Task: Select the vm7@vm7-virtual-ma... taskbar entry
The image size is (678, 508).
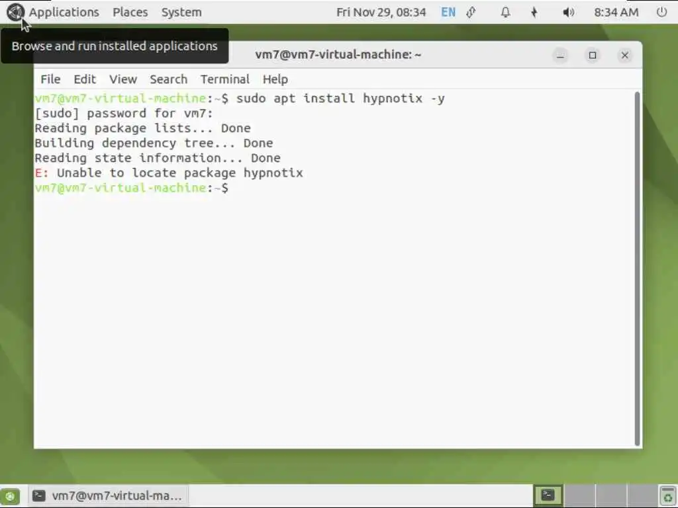Action: (108, 495)
